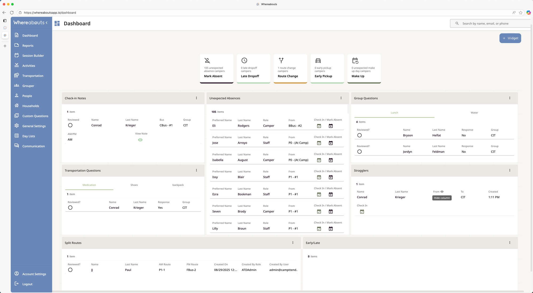The width and height of the screenshot is (533, 293).
Task: Check in straggler Conrad Krieger
Action: pyautogui.click(x=362, y=212)
